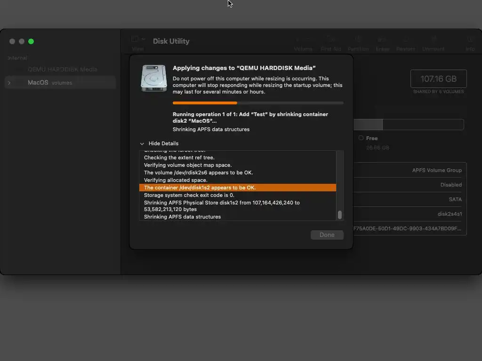Click the details log scrollbar thumb
Image resolution: width=482 pixels, height=361 pixels.
pos(340,214)
